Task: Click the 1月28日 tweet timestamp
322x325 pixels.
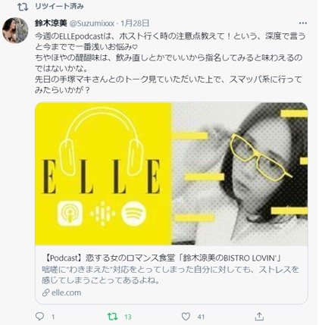Action: [x=135, y=23]
